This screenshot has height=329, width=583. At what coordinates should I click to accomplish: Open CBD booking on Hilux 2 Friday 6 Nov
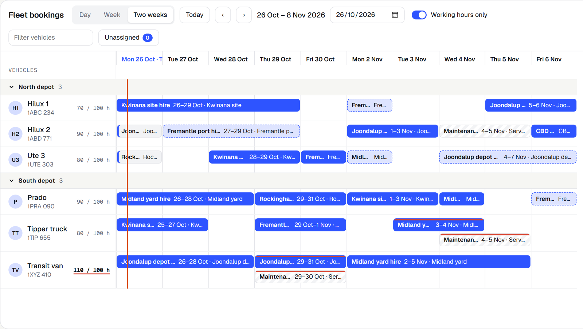554,131
